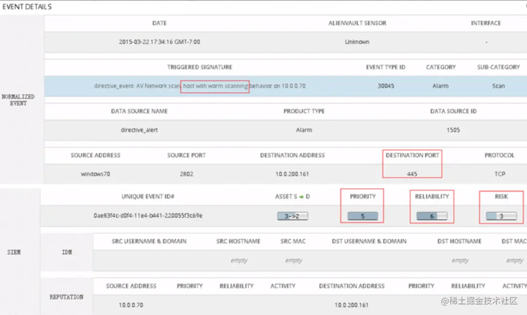The height and width of the screenshot is (315, 527).
Task: Click the ALIENVAULT SENSOR column header
Action: (x=357, y=23)
